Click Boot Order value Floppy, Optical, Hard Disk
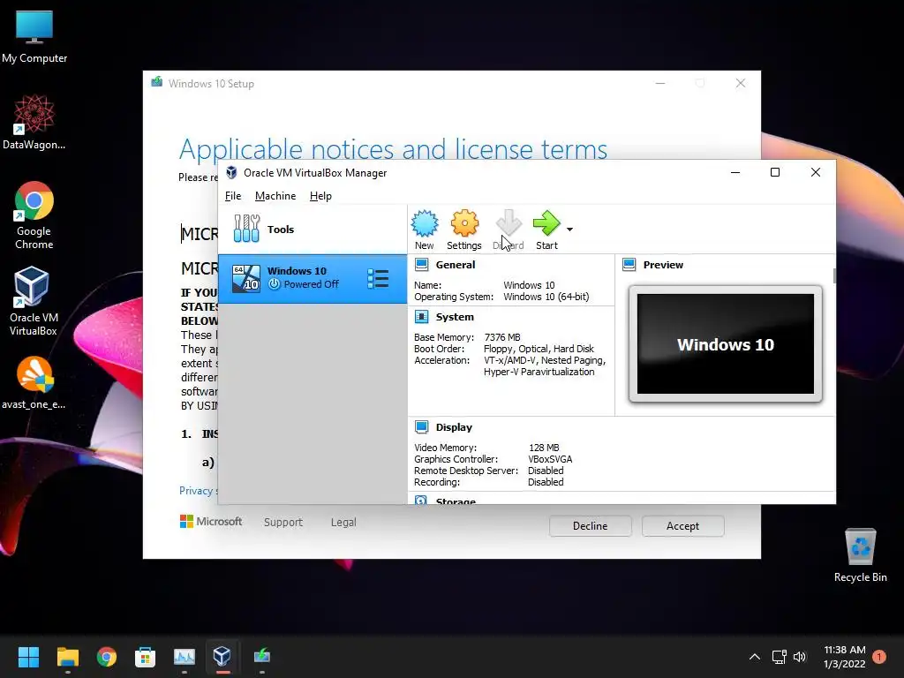The image size is (904, 678). [x=539, y=349]
